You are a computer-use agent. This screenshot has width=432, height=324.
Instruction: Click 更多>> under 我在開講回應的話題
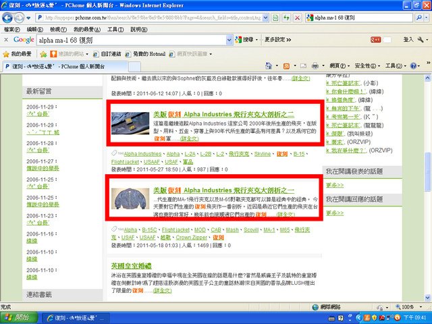coord(335,213)
